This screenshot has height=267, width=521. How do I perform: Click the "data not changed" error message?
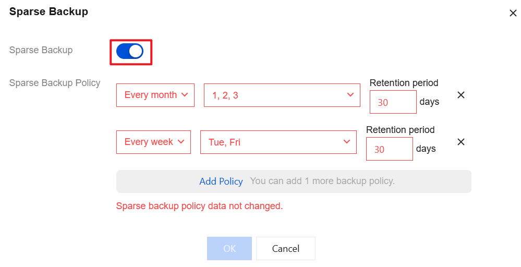tap(199, 206)
